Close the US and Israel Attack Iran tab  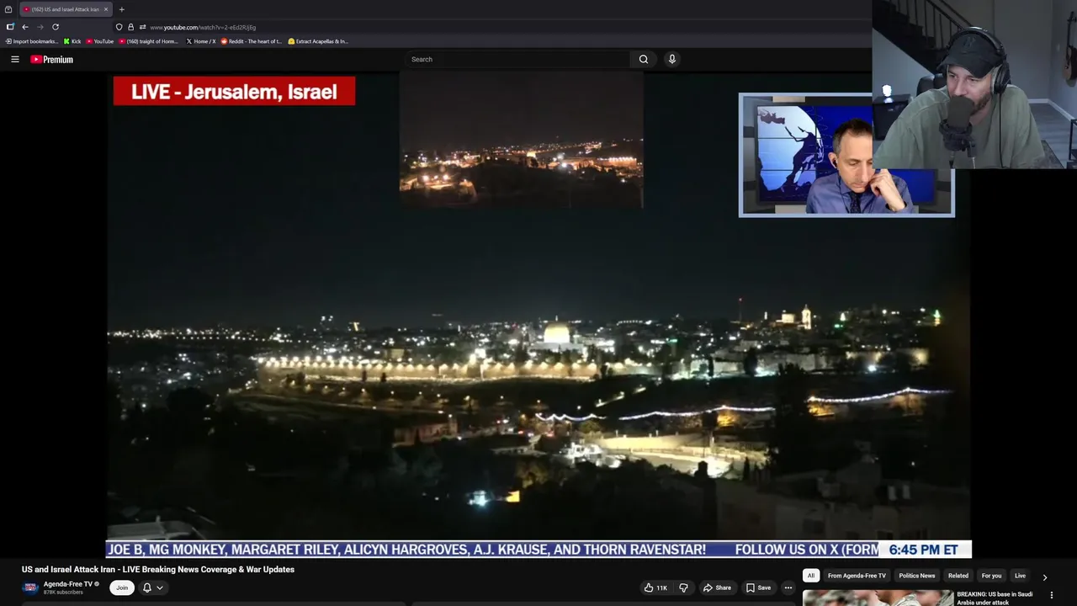click(106, 9)
